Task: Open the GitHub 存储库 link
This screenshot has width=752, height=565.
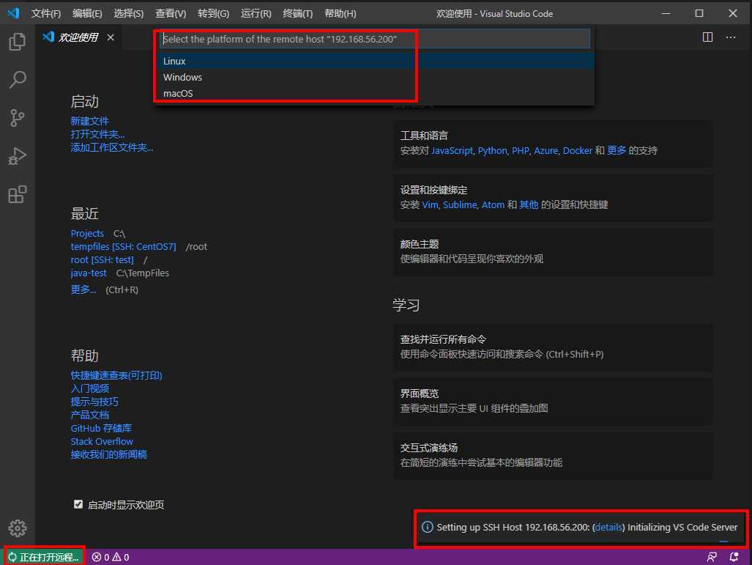Action: coord(101,428)
